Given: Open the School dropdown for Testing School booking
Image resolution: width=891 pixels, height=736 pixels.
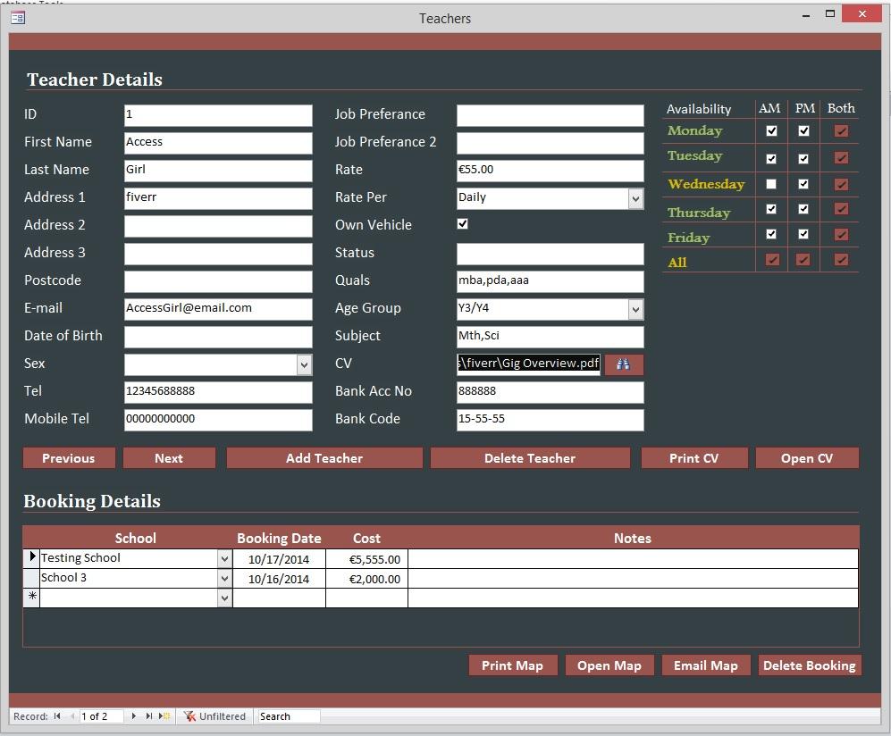Looking at the screenshot, I should (x=223, y=557).
